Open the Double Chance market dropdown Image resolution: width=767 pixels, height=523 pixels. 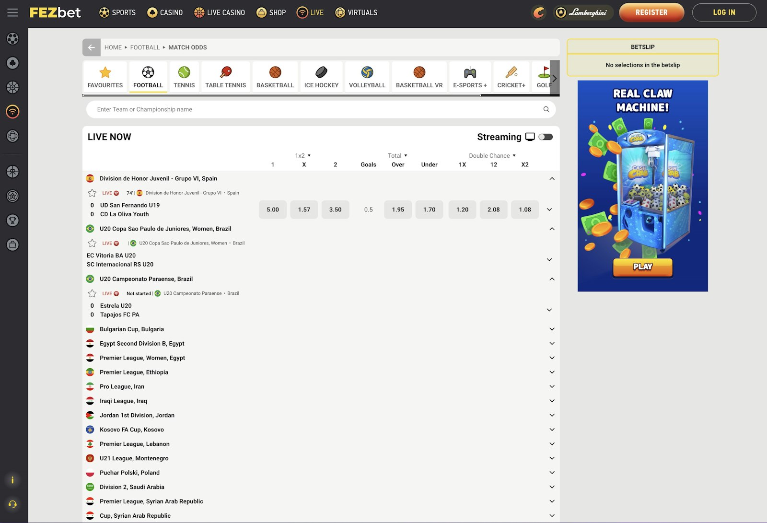(x=492, y=156)
